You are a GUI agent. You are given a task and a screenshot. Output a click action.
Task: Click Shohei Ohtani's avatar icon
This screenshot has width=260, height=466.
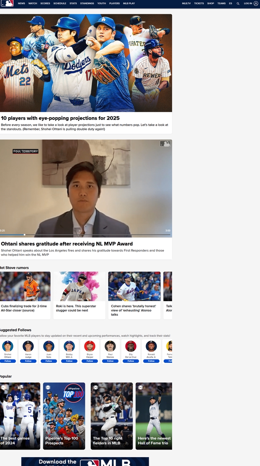pos(8,346)
